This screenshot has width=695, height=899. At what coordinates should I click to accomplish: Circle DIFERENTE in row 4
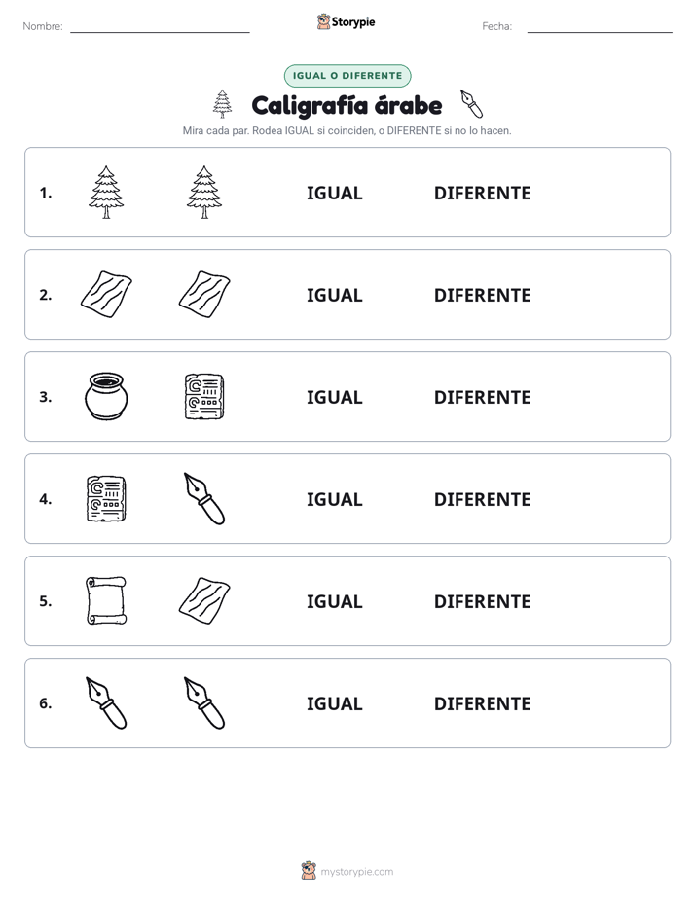(x=482, y=499)
